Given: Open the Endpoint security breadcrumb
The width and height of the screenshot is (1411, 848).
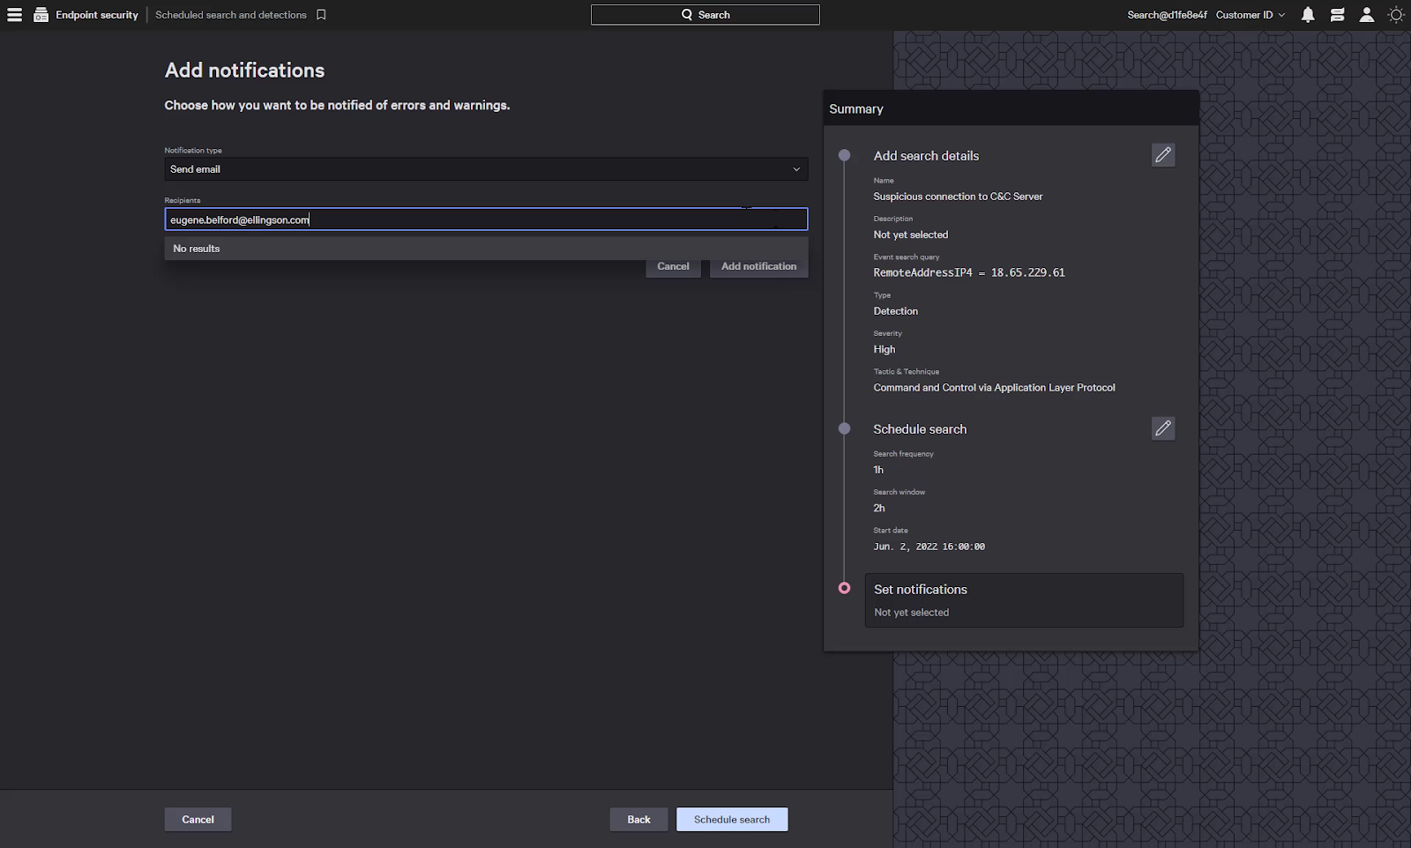Looking at the screenshot, I should coord(97,15).
